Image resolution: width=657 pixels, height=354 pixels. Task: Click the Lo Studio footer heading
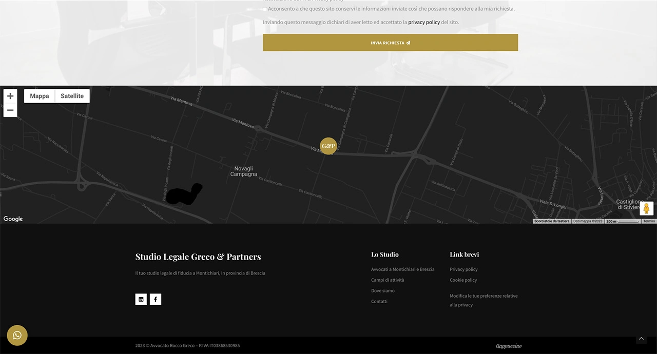pyautogui.click(x=385, y=254)
